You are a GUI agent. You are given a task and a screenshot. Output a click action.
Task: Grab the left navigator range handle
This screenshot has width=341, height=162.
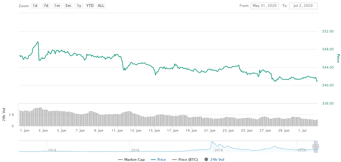pos(314,147)
